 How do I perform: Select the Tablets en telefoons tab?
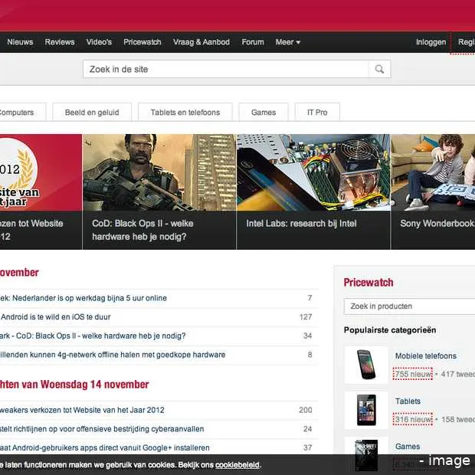(185, 113)
